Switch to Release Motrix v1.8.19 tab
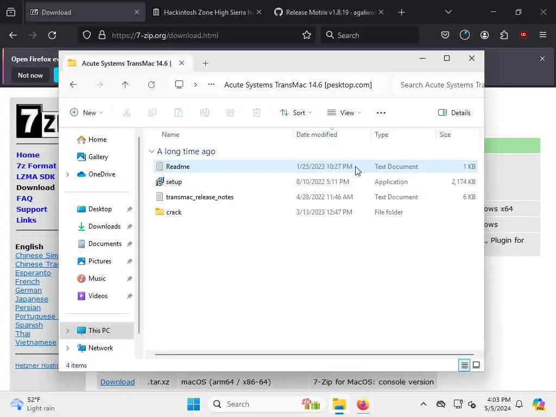Viewport: 556px width, 417px height. point(330,12)
